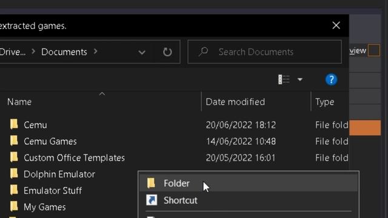388x218 pixels.
Task: Sort by the Name column header
Action: point(19,102)
